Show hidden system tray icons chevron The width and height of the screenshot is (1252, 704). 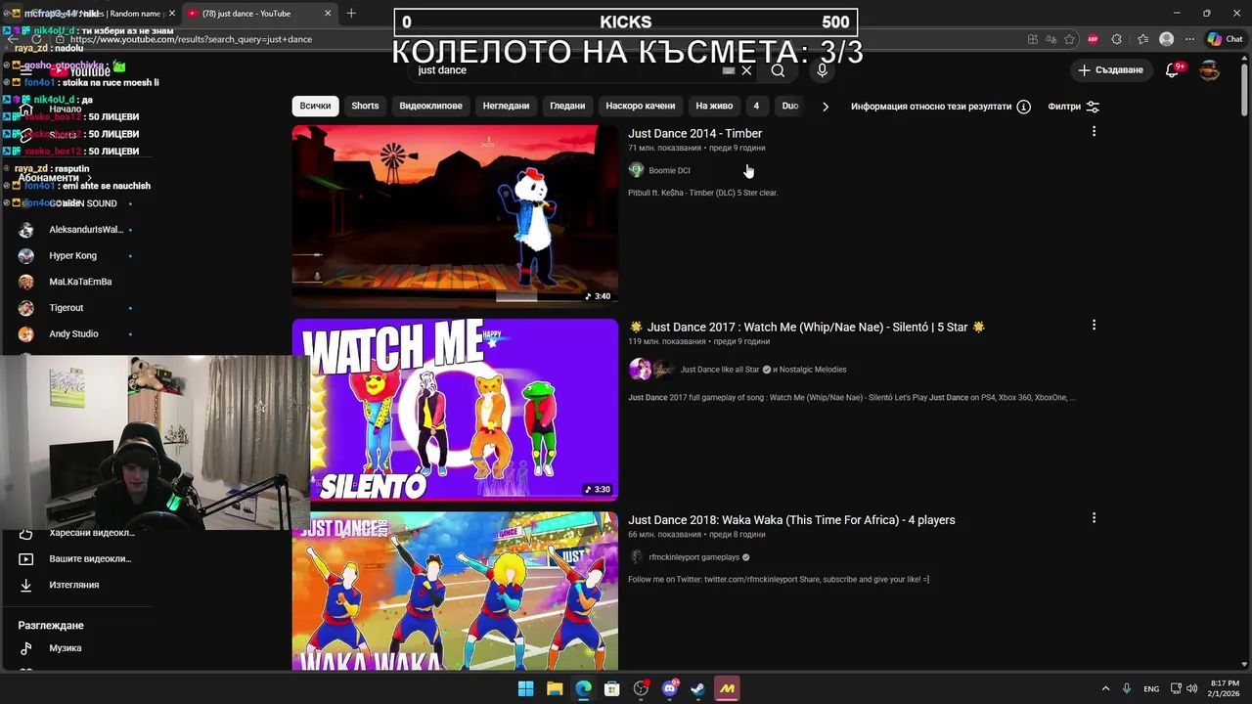tap(1105, 688)
